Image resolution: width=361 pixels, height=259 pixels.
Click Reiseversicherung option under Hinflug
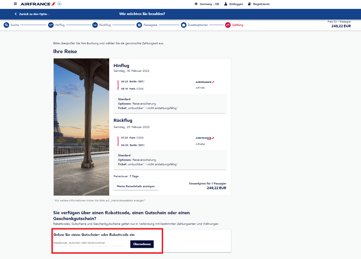[x=144, y=104]
